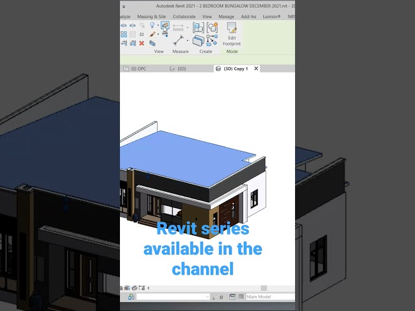The height and width of the screenshot is (311, 415).
Task: Open the Collaborate ribbon tab
Action: [x=184, y=16]
